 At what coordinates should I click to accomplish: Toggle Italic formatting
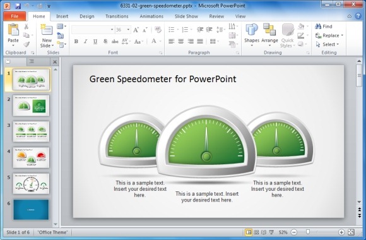[86, 41]
